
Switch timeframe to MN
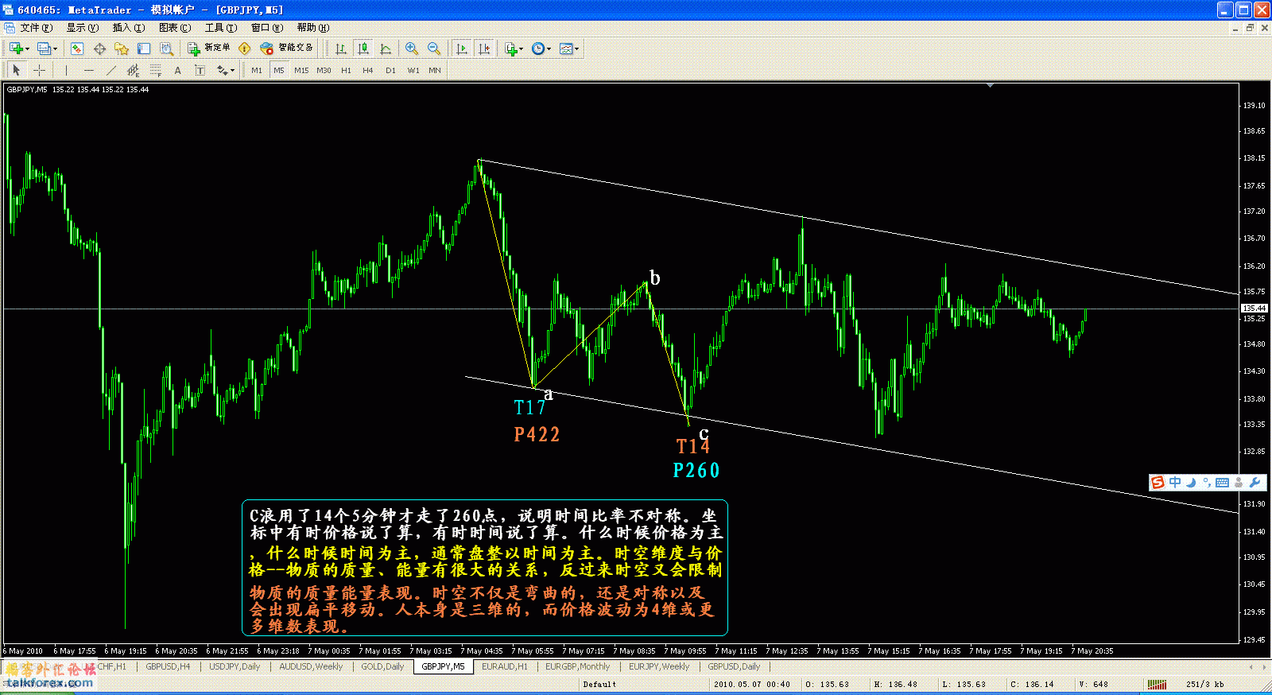pyautogui.click(x=435, y=70)
